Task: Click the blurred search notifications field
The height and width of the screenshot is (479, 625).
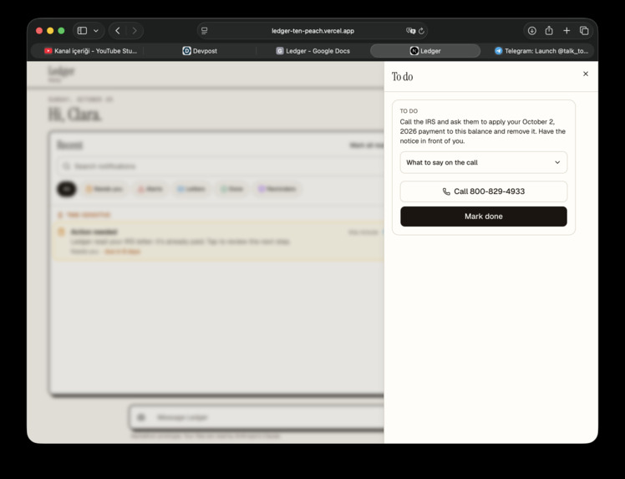Action: [221, 166]
